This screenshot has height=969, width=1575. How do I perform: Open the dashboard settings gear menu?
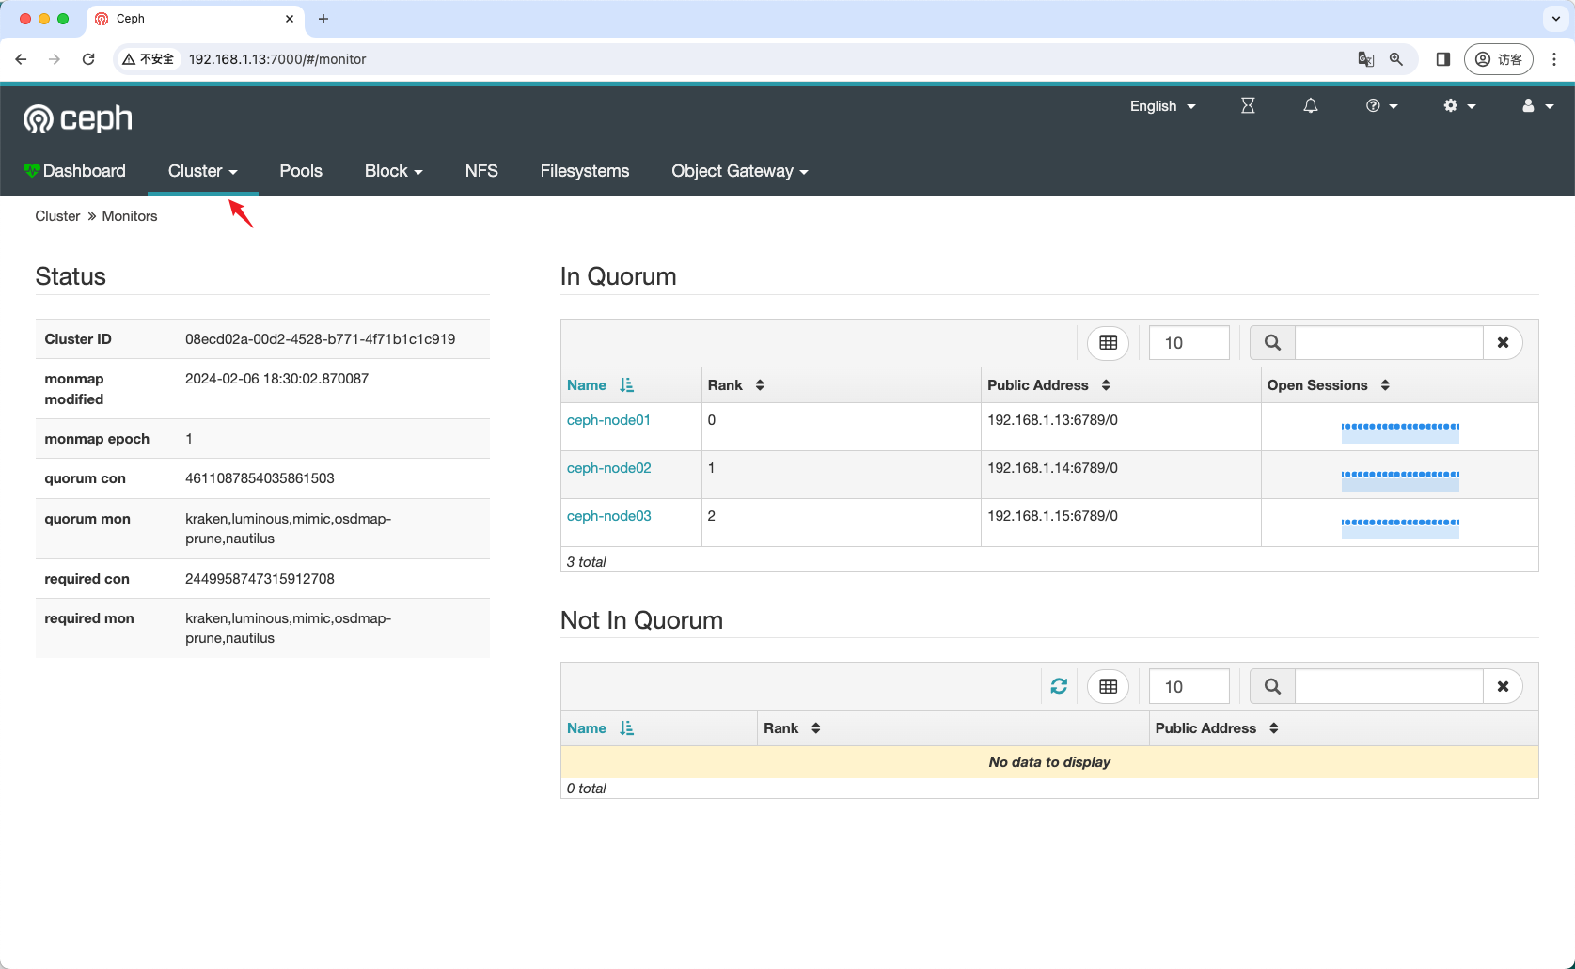pos(1459,106)
